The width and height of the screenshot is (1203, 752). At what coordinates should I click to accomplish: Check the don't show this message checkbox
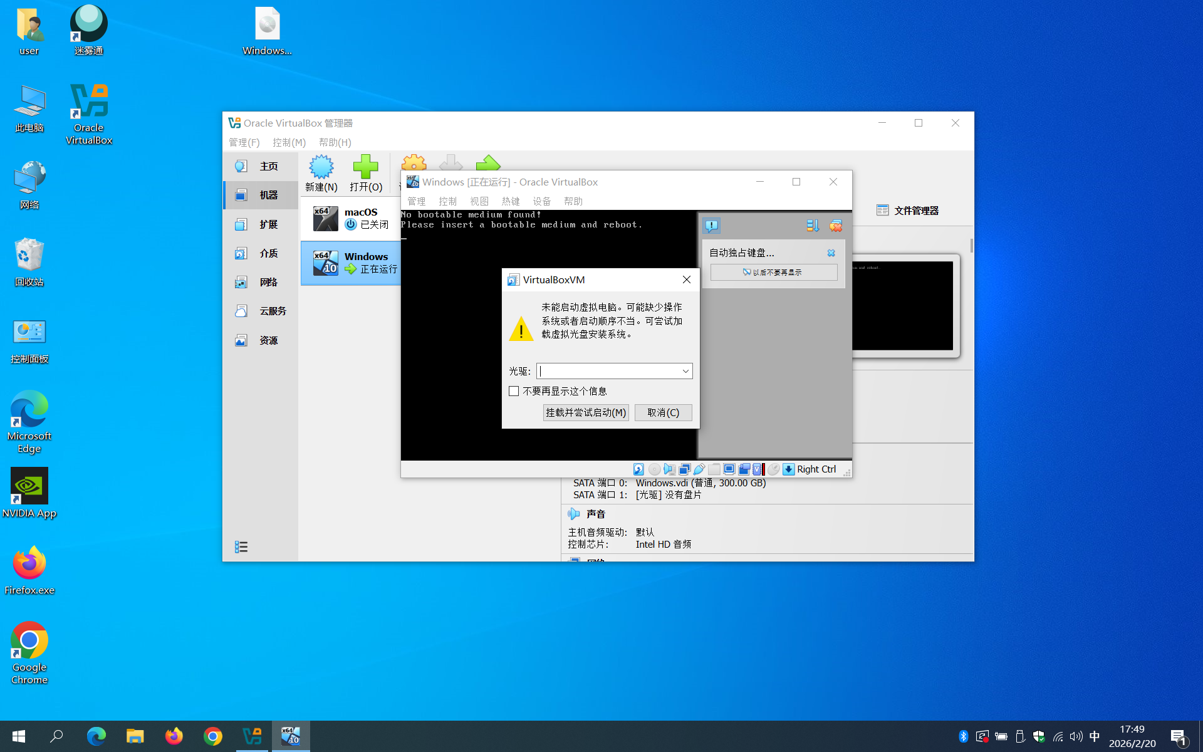(514, 391)
